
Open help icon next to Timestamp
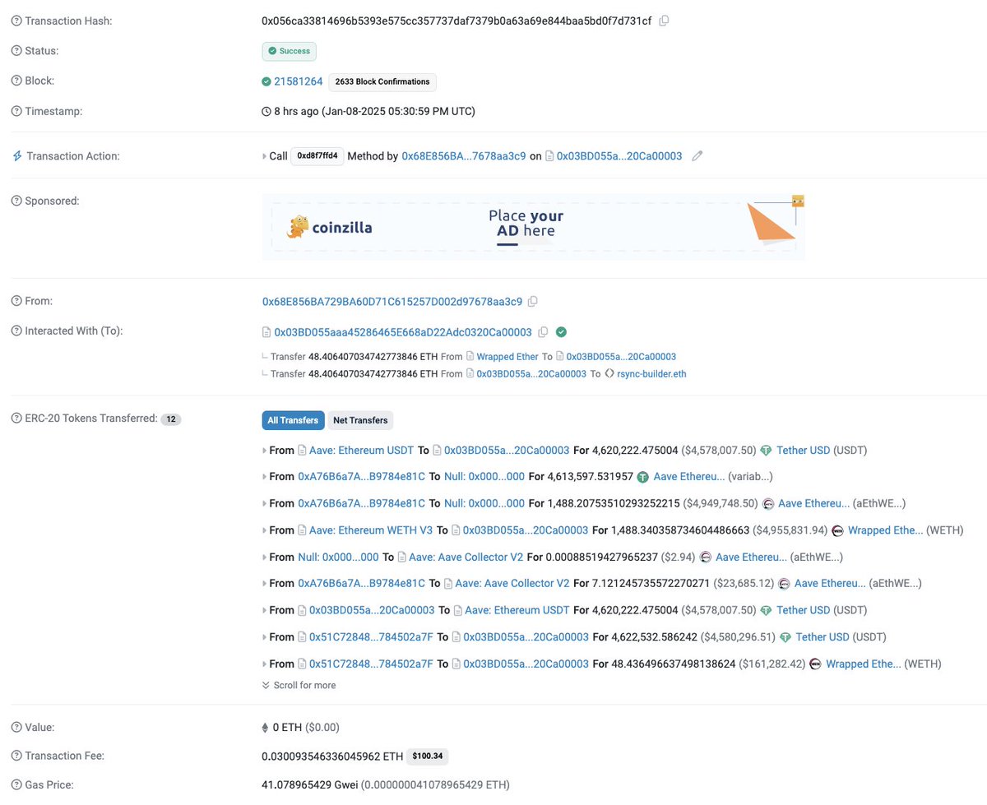click(x=16, y=111)
